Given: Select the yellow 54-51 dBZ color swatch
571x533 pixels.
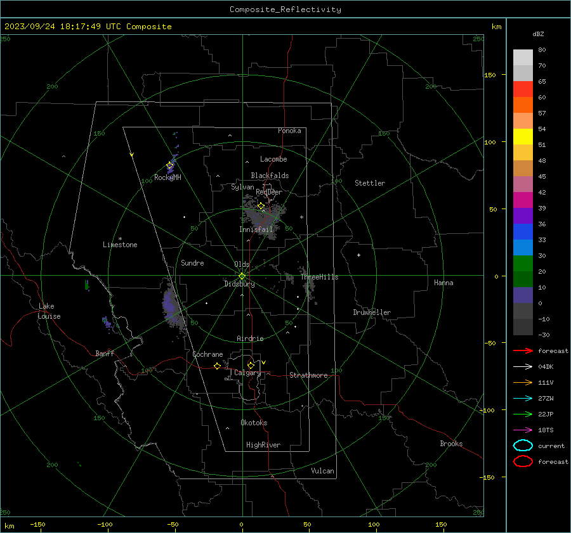Looking at the screenshot, I should click(x=523, y=137).
